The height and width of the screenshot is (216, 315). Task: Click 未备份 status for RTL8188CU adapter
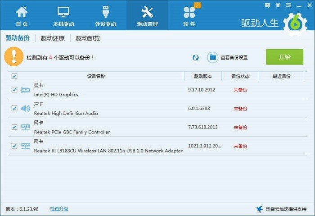click(x=240, y=146)
